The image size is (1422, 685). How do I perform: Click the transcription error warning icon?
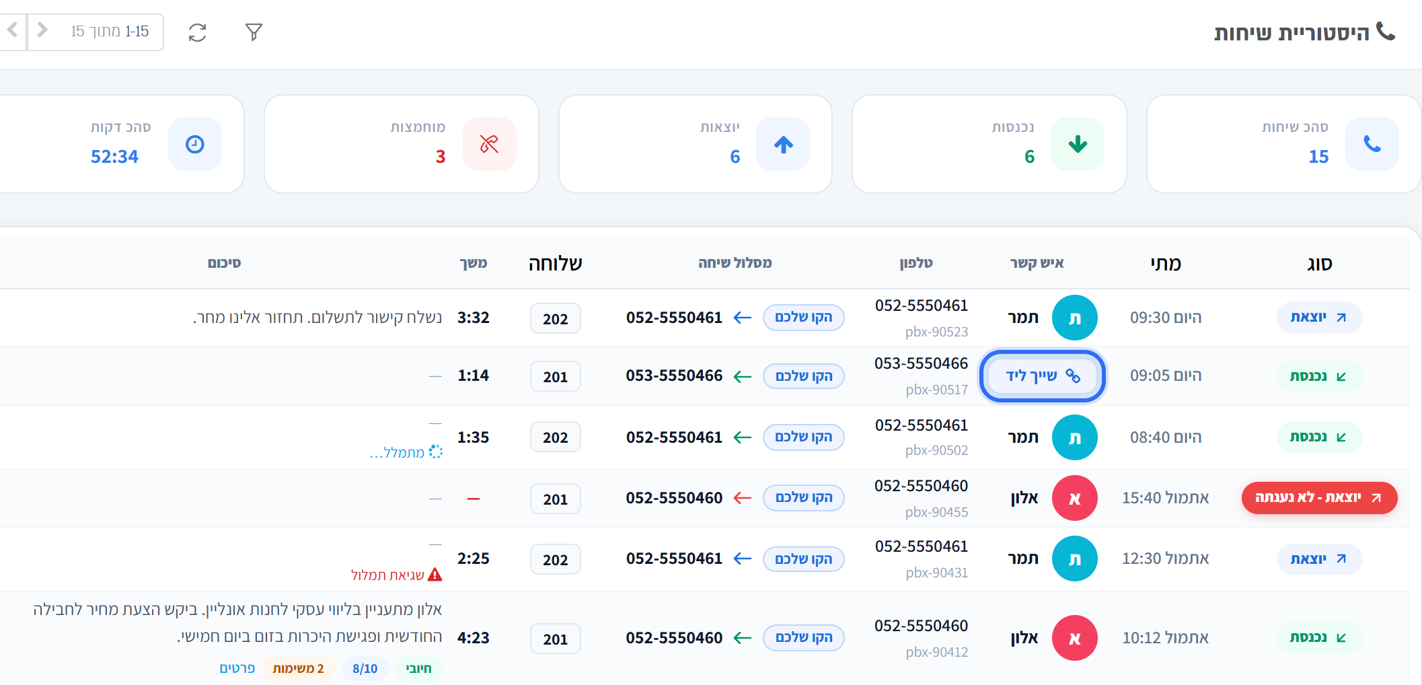(435, 575)
